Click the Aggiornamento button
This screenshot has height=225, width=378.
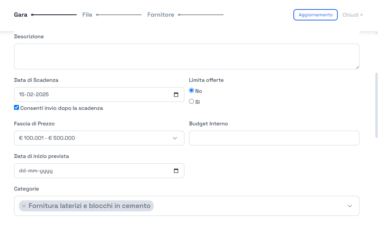point(315,15)
